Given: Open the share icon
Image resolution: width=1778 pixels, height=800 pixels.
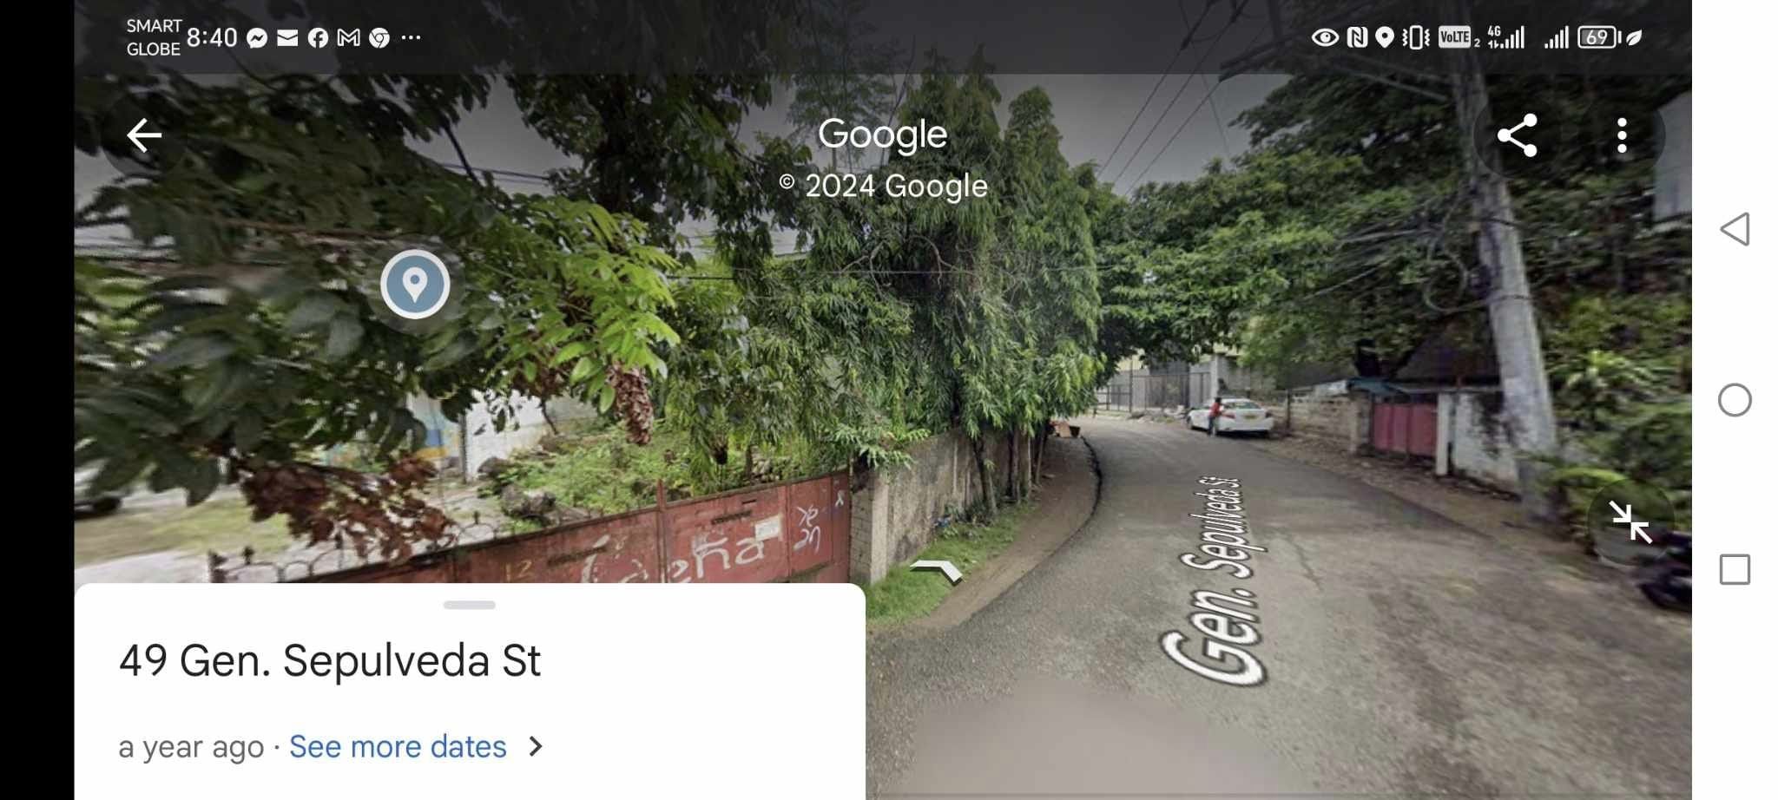Looking at the screenshot, I should [x=1517, y=135].
